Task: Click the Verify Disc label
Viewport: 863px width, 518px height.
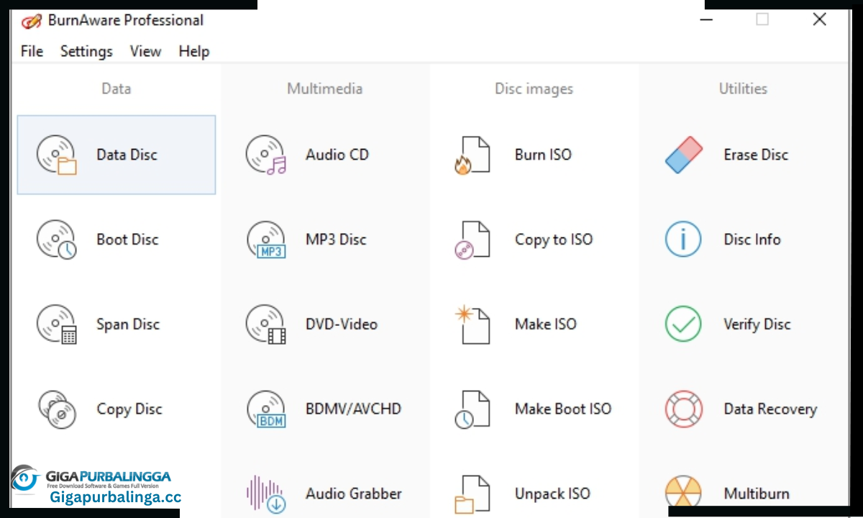Action: tap(757, 324)
